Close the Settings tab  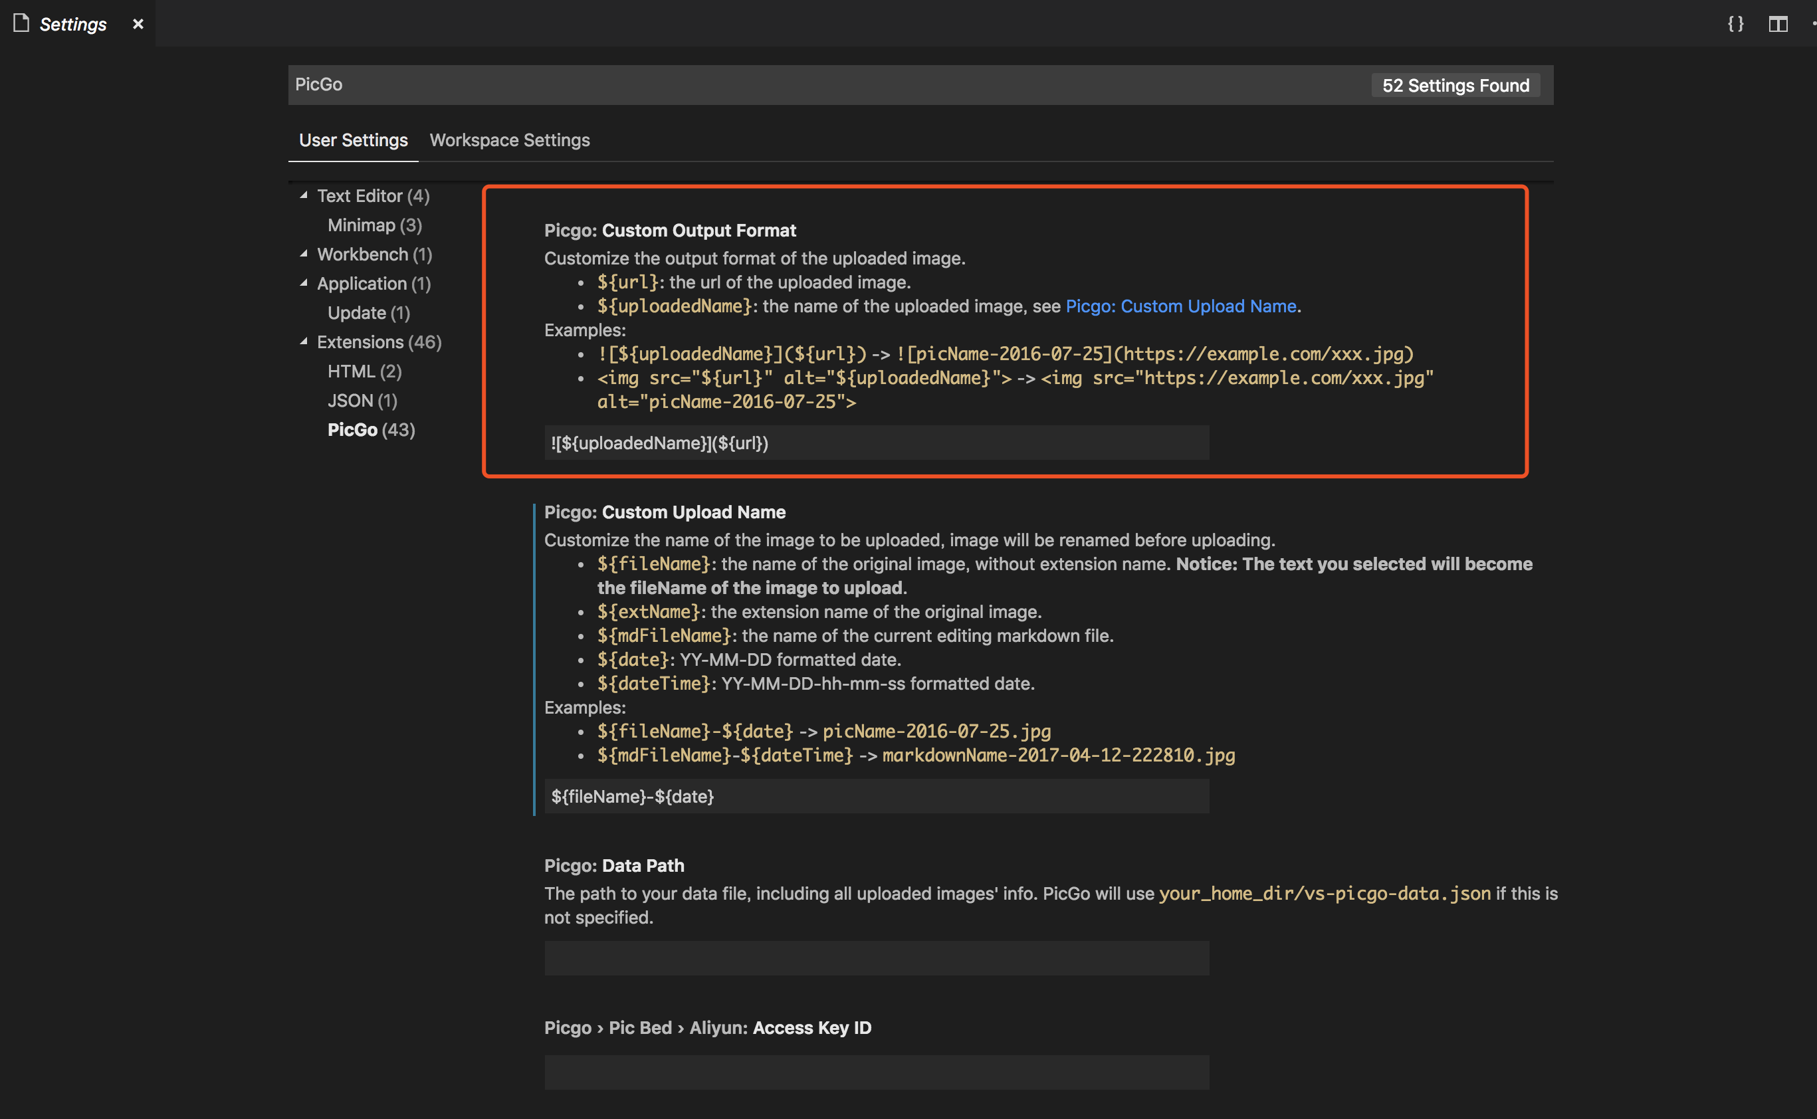138,24
